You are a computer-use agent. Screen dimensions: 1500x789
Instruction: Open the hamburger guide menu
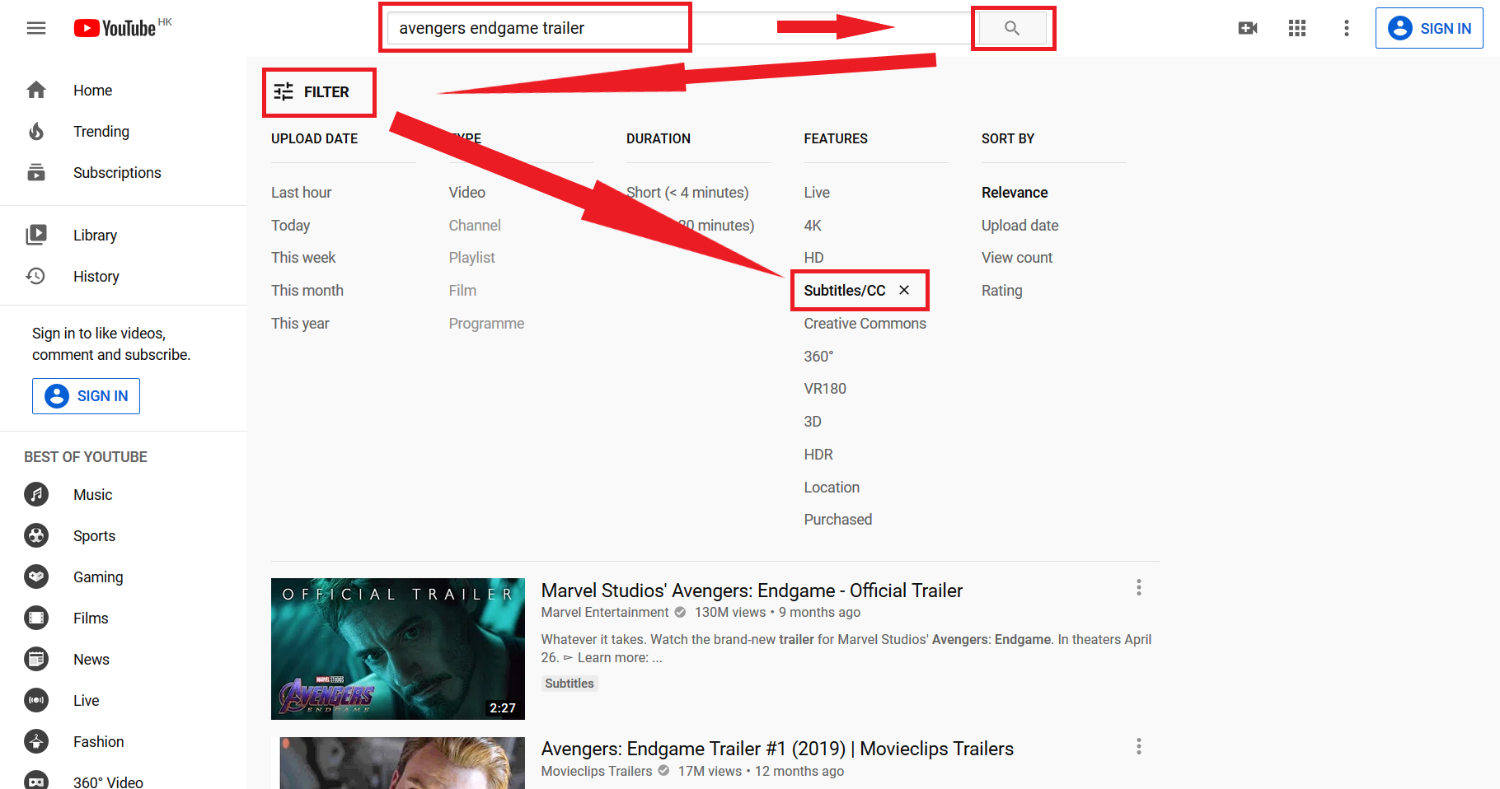[x=36, y=28]
